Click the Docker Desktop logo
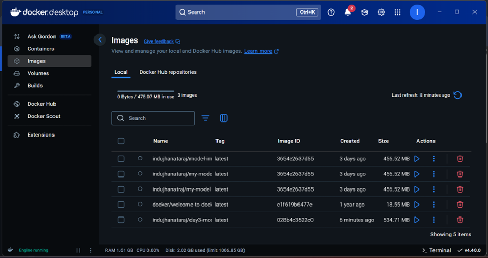 click(44, 12)
